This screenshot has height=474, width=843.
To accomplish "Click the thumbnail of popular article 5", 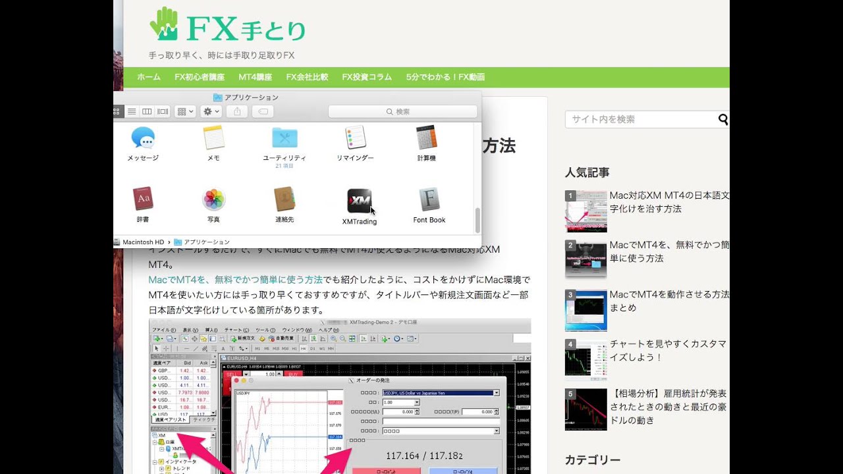I will pyautogui.click(x=586, y=409).
